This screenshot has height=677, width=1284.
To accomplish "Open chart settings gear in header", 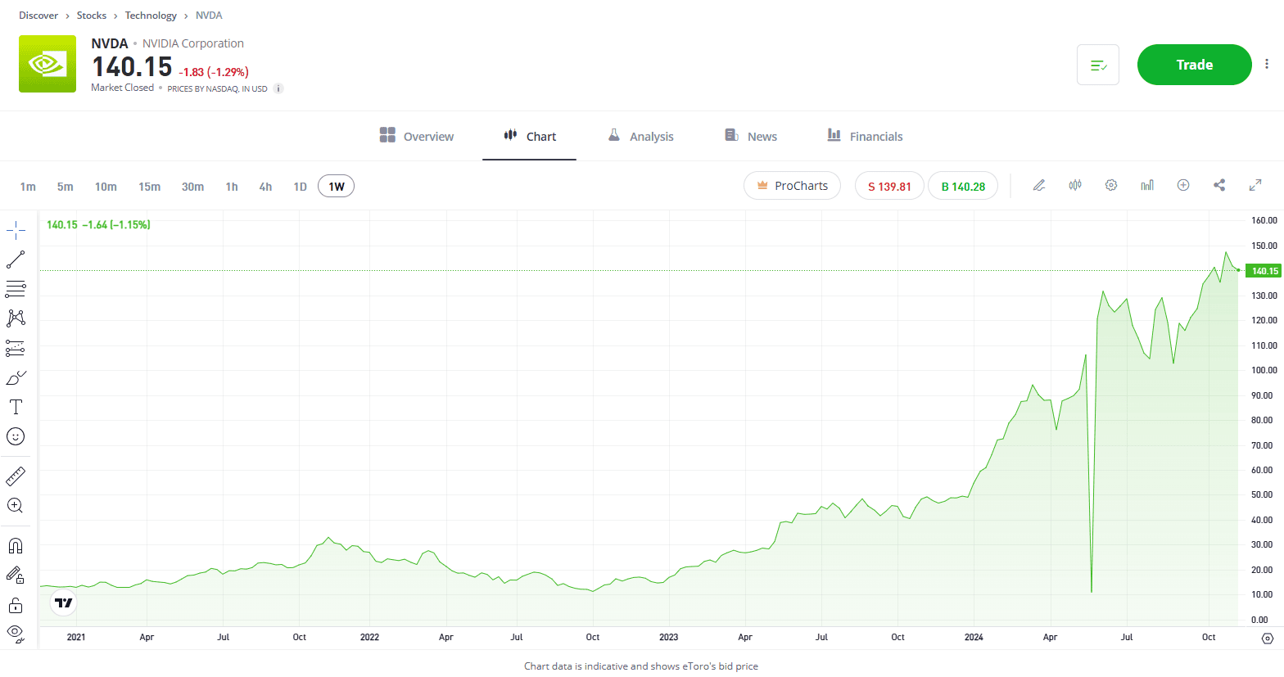I will (1111, 185).
